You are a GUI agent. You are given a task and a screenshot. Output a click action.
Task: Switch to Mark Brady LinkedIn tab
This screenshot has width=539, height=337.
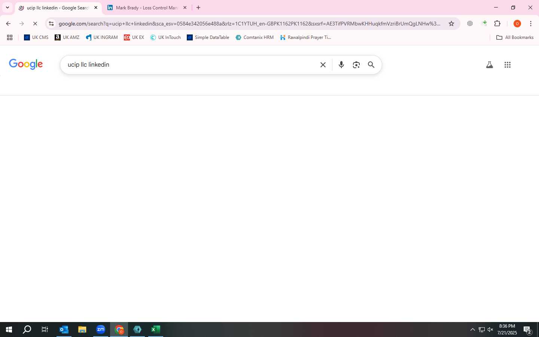(147, 7)
